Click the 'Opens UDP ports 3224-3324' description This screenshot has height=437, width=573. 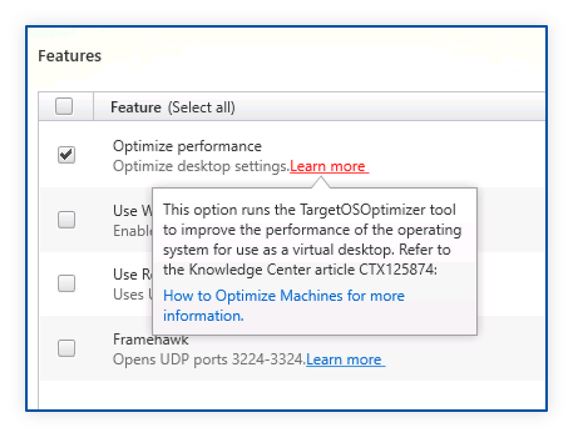pyautogui.click(x=209, y=360)
